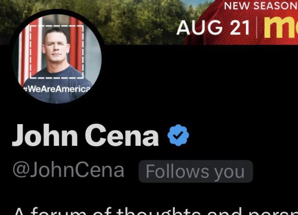Click the "Follows you" label
The image size is (298, 215).
[x=196, y=171]
